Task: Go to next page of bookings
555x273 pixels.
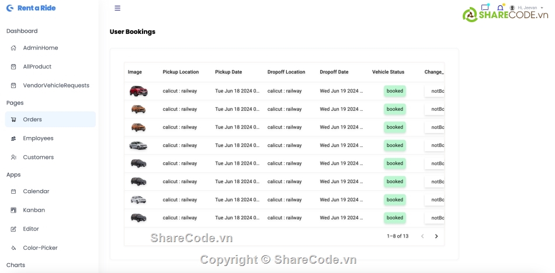Action: [436, 236]
